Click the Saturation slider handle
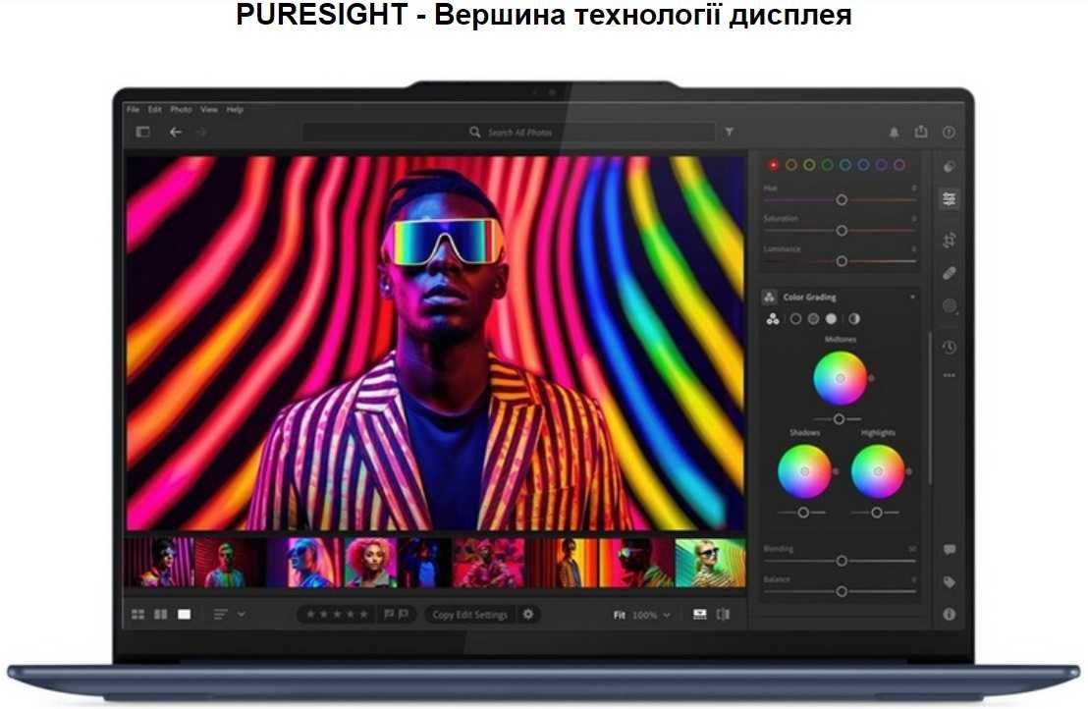This screenshot has height=709, width=1088. [841, 231]
